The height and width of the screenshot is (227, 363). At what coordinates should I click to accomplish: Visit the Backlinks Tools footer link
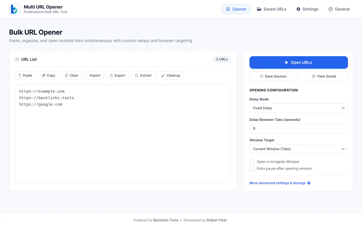(166, 220)
